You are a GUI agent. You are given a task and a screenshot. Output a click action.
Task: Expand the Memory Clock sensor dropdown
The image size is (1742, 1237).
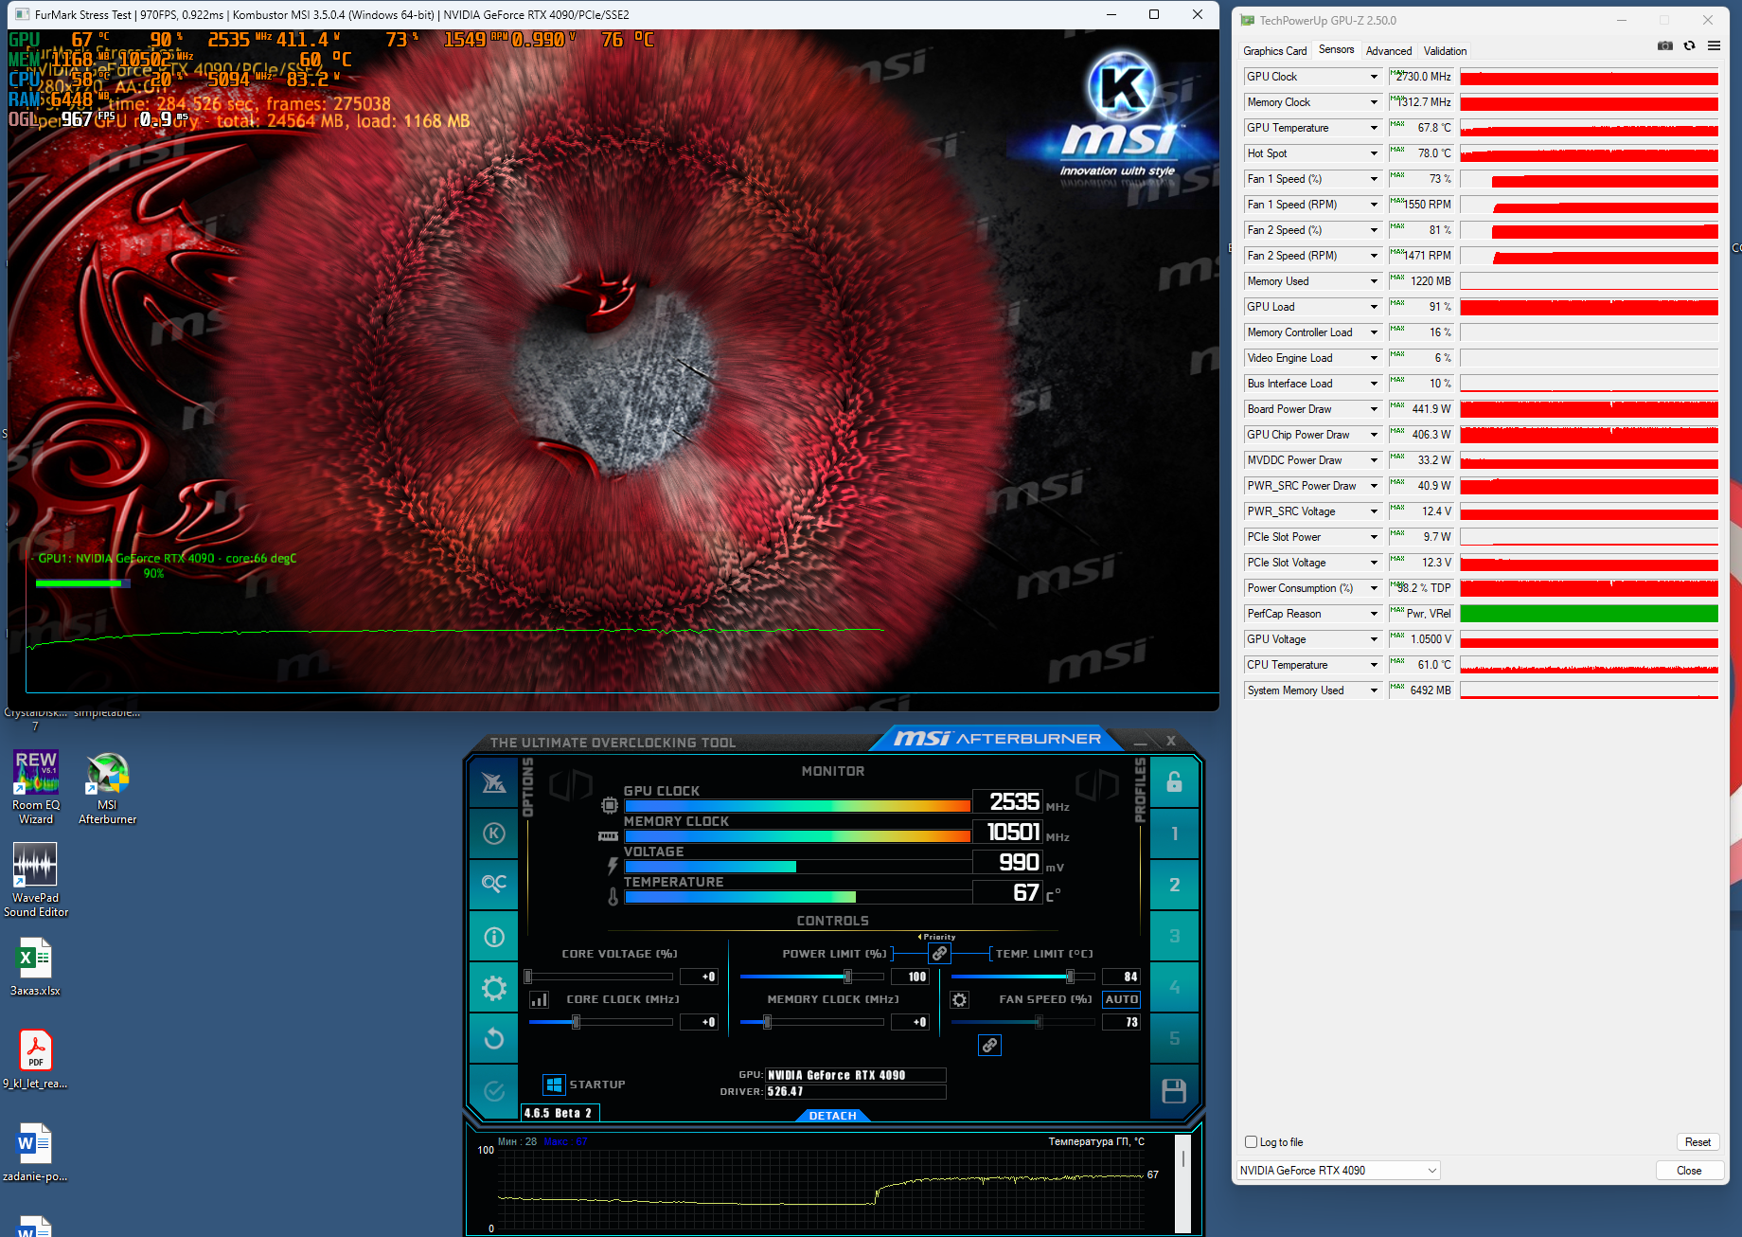point(1374,102)
